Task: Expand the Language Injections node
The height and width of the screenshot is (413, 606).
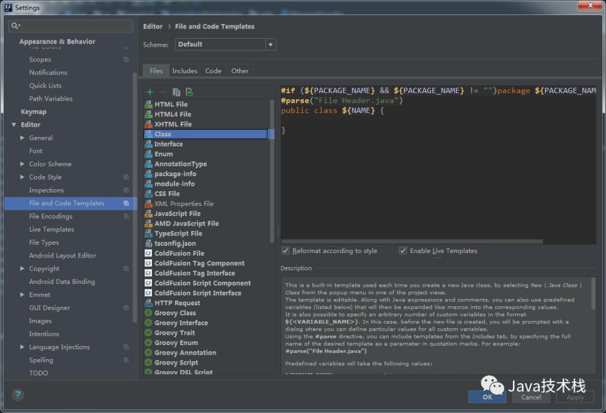Action: pyautogui.click(x=22, y=347)
